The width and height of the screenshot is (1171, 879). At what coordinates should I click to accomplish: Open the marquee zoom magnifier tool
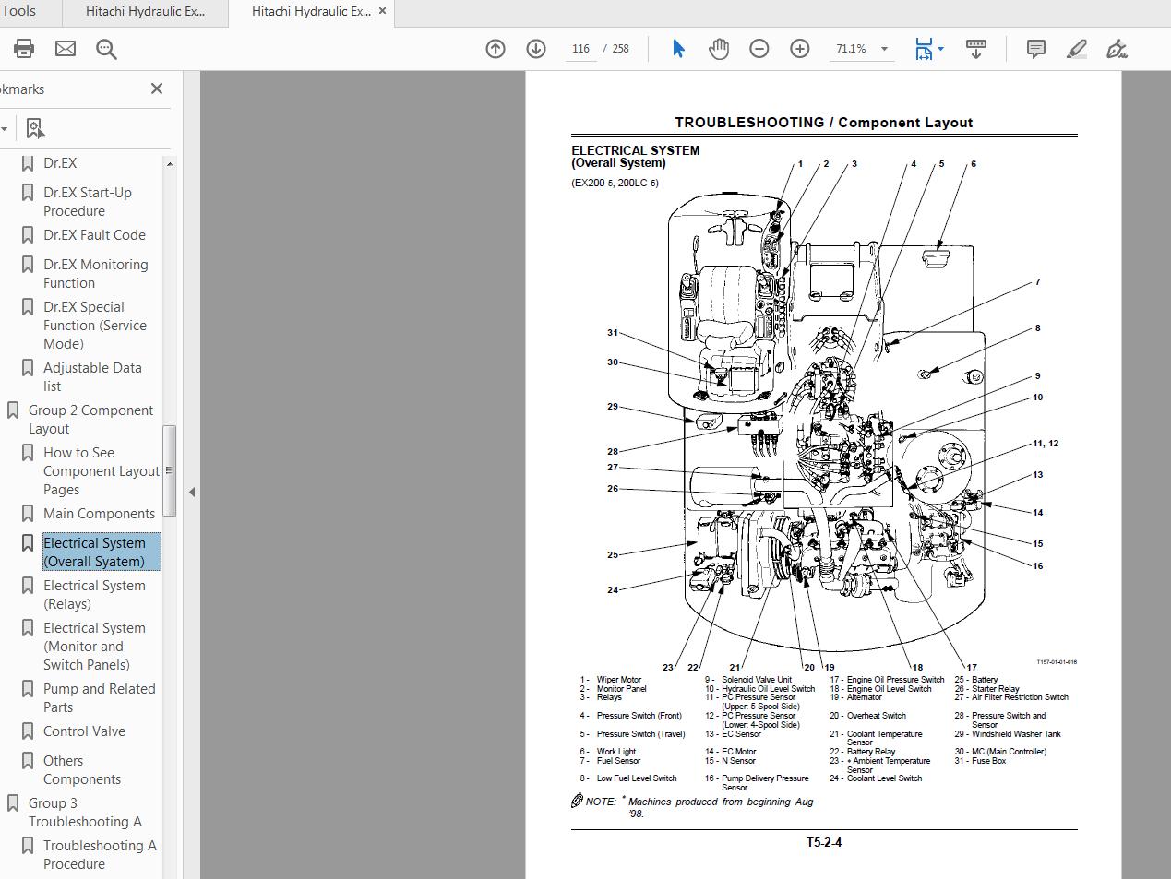[106, 48]
